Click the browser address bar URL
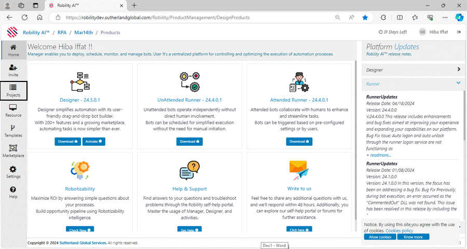 (x=158, y=18)
